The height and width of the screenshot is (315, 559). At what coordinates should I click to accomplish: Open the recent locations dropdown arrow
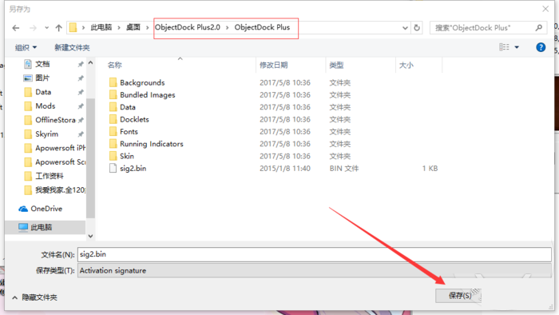46,28
